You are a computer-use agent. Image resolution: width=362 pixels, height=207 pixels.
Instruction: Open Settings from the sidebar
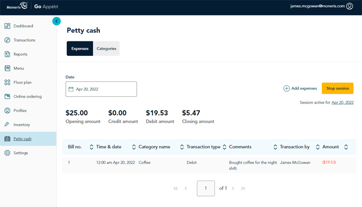21,153
